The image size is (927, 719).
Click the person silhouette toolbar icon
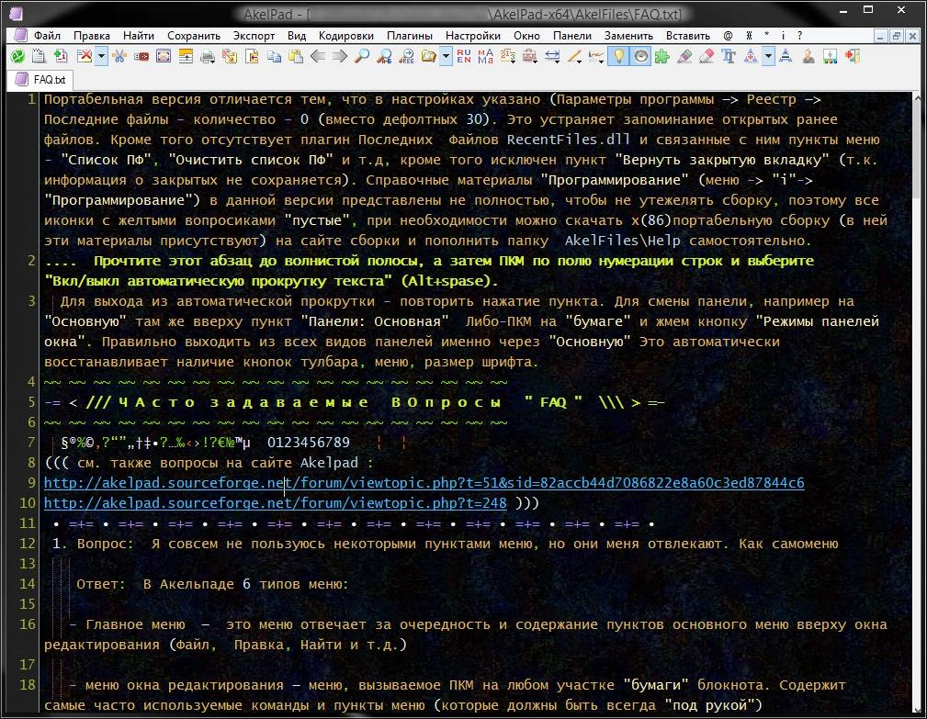808,56
